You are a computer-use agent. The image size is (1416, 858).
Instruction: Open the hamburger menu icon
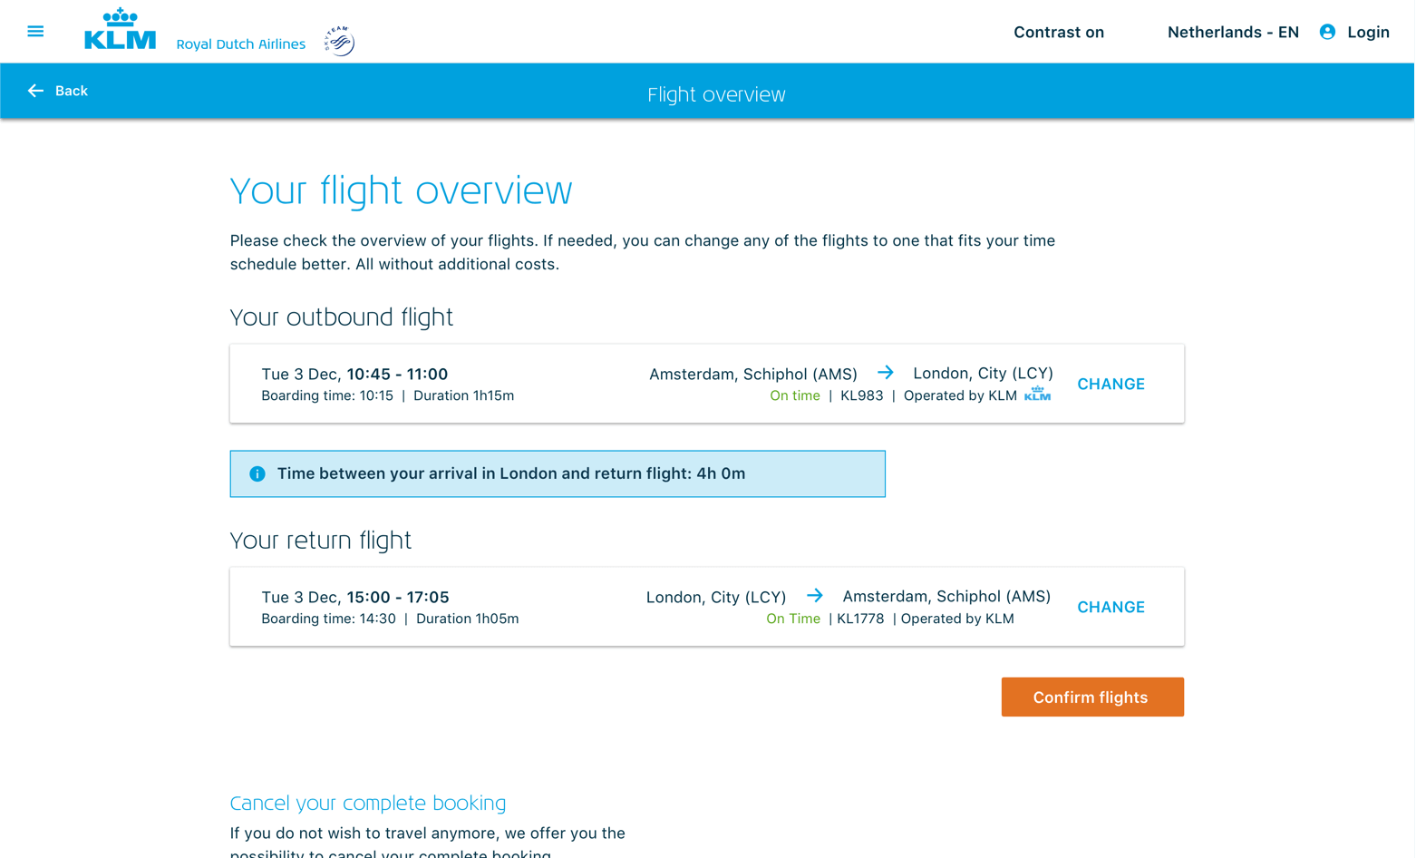[x=35, y=32]
